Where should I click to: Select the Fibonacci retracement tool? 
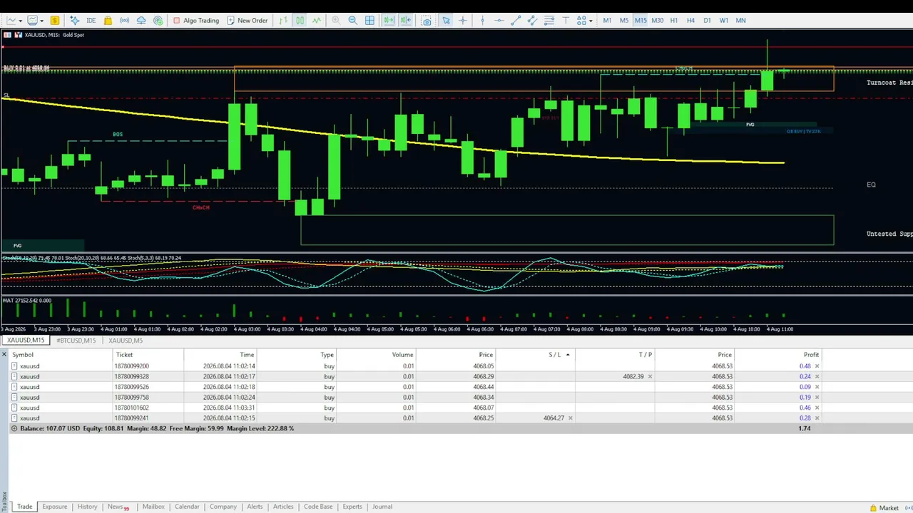click(x=549, y=20)
